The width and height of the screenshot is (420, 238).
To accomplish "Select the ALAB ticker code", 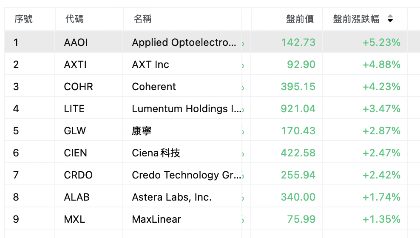I will tap(77, 197).
